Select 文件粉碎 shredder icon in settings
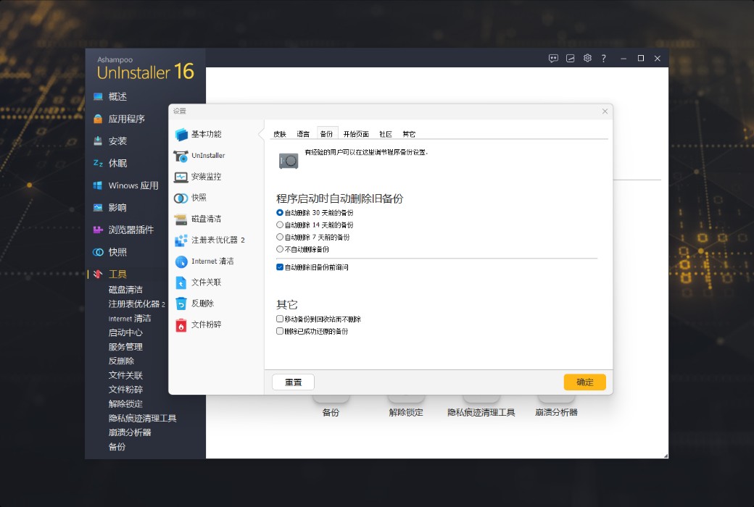The image size is (754, 507). pos(181,325)
